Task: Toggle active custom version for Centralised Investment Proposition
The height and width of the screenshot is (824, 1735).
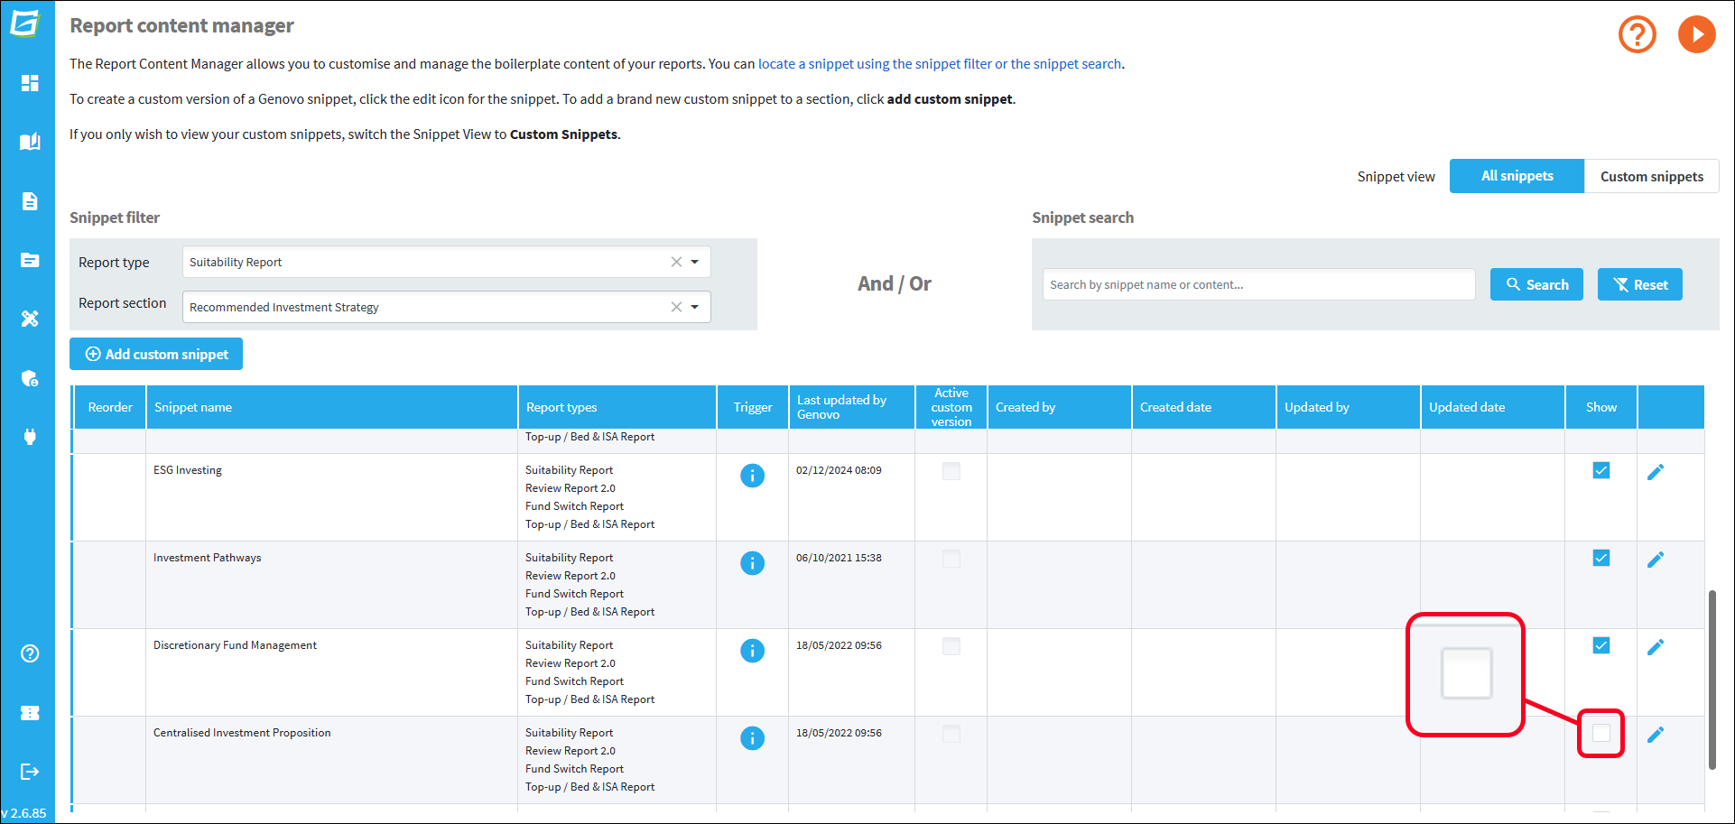Action: pyautogui.click(x=951, y=734)
